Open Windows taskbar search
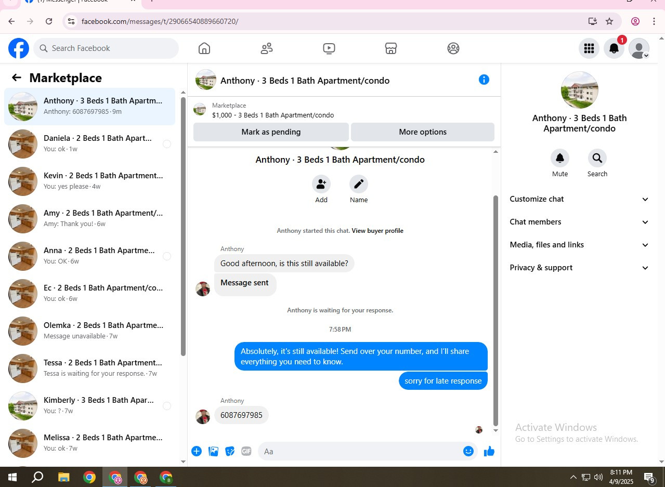The image size is (665, 487). [37, 477]
